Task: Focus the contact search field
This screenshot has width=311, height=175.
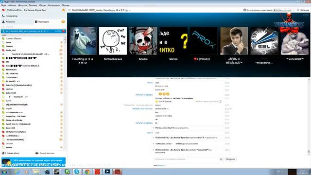Action: (x=34, y=27)
